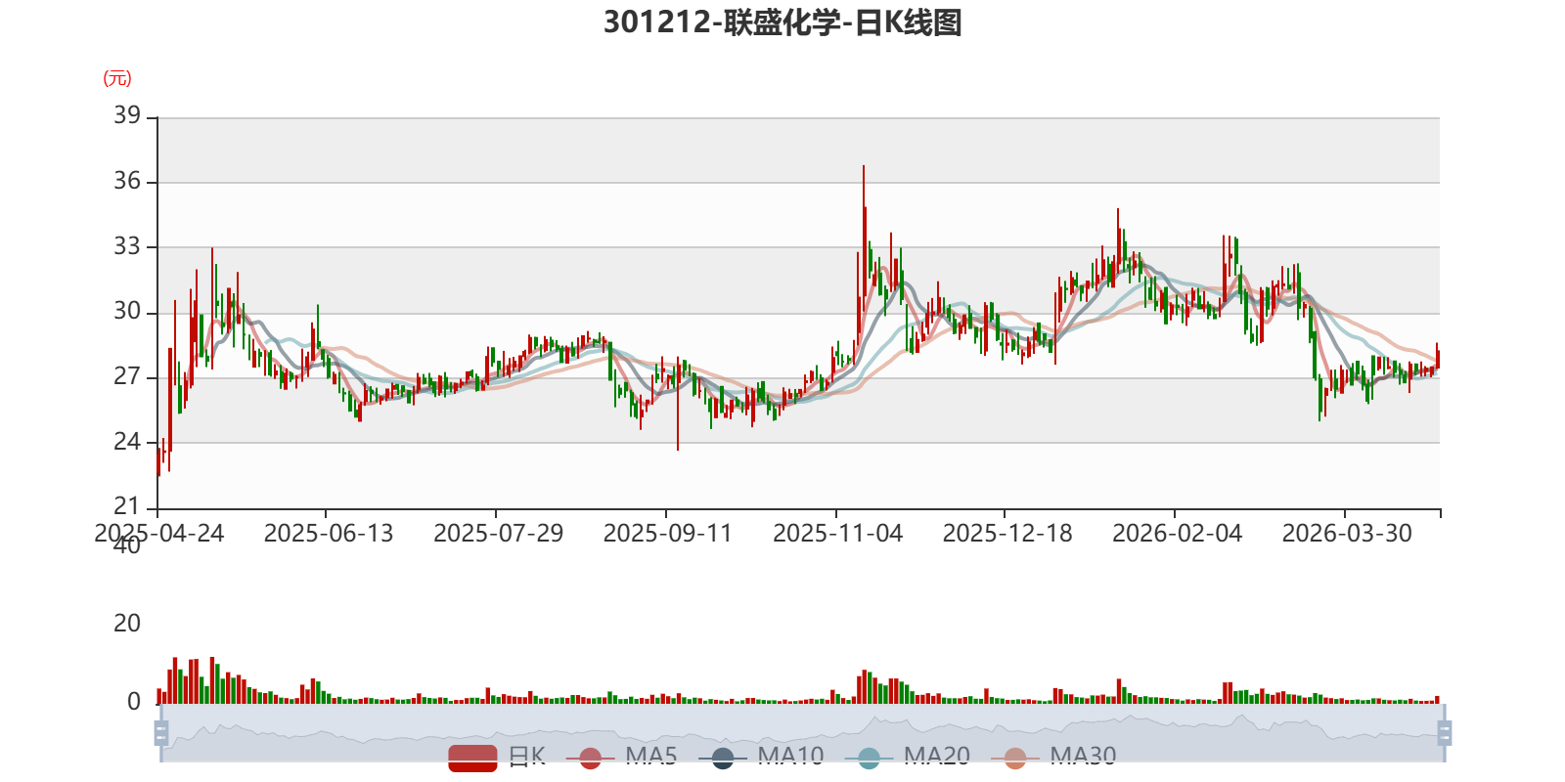Click the 0 volume axis label

click(x=134, y=702)
